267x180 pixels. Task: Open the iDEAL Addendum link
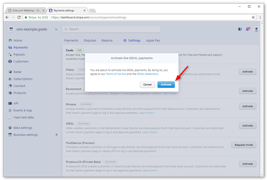point(148,74)
